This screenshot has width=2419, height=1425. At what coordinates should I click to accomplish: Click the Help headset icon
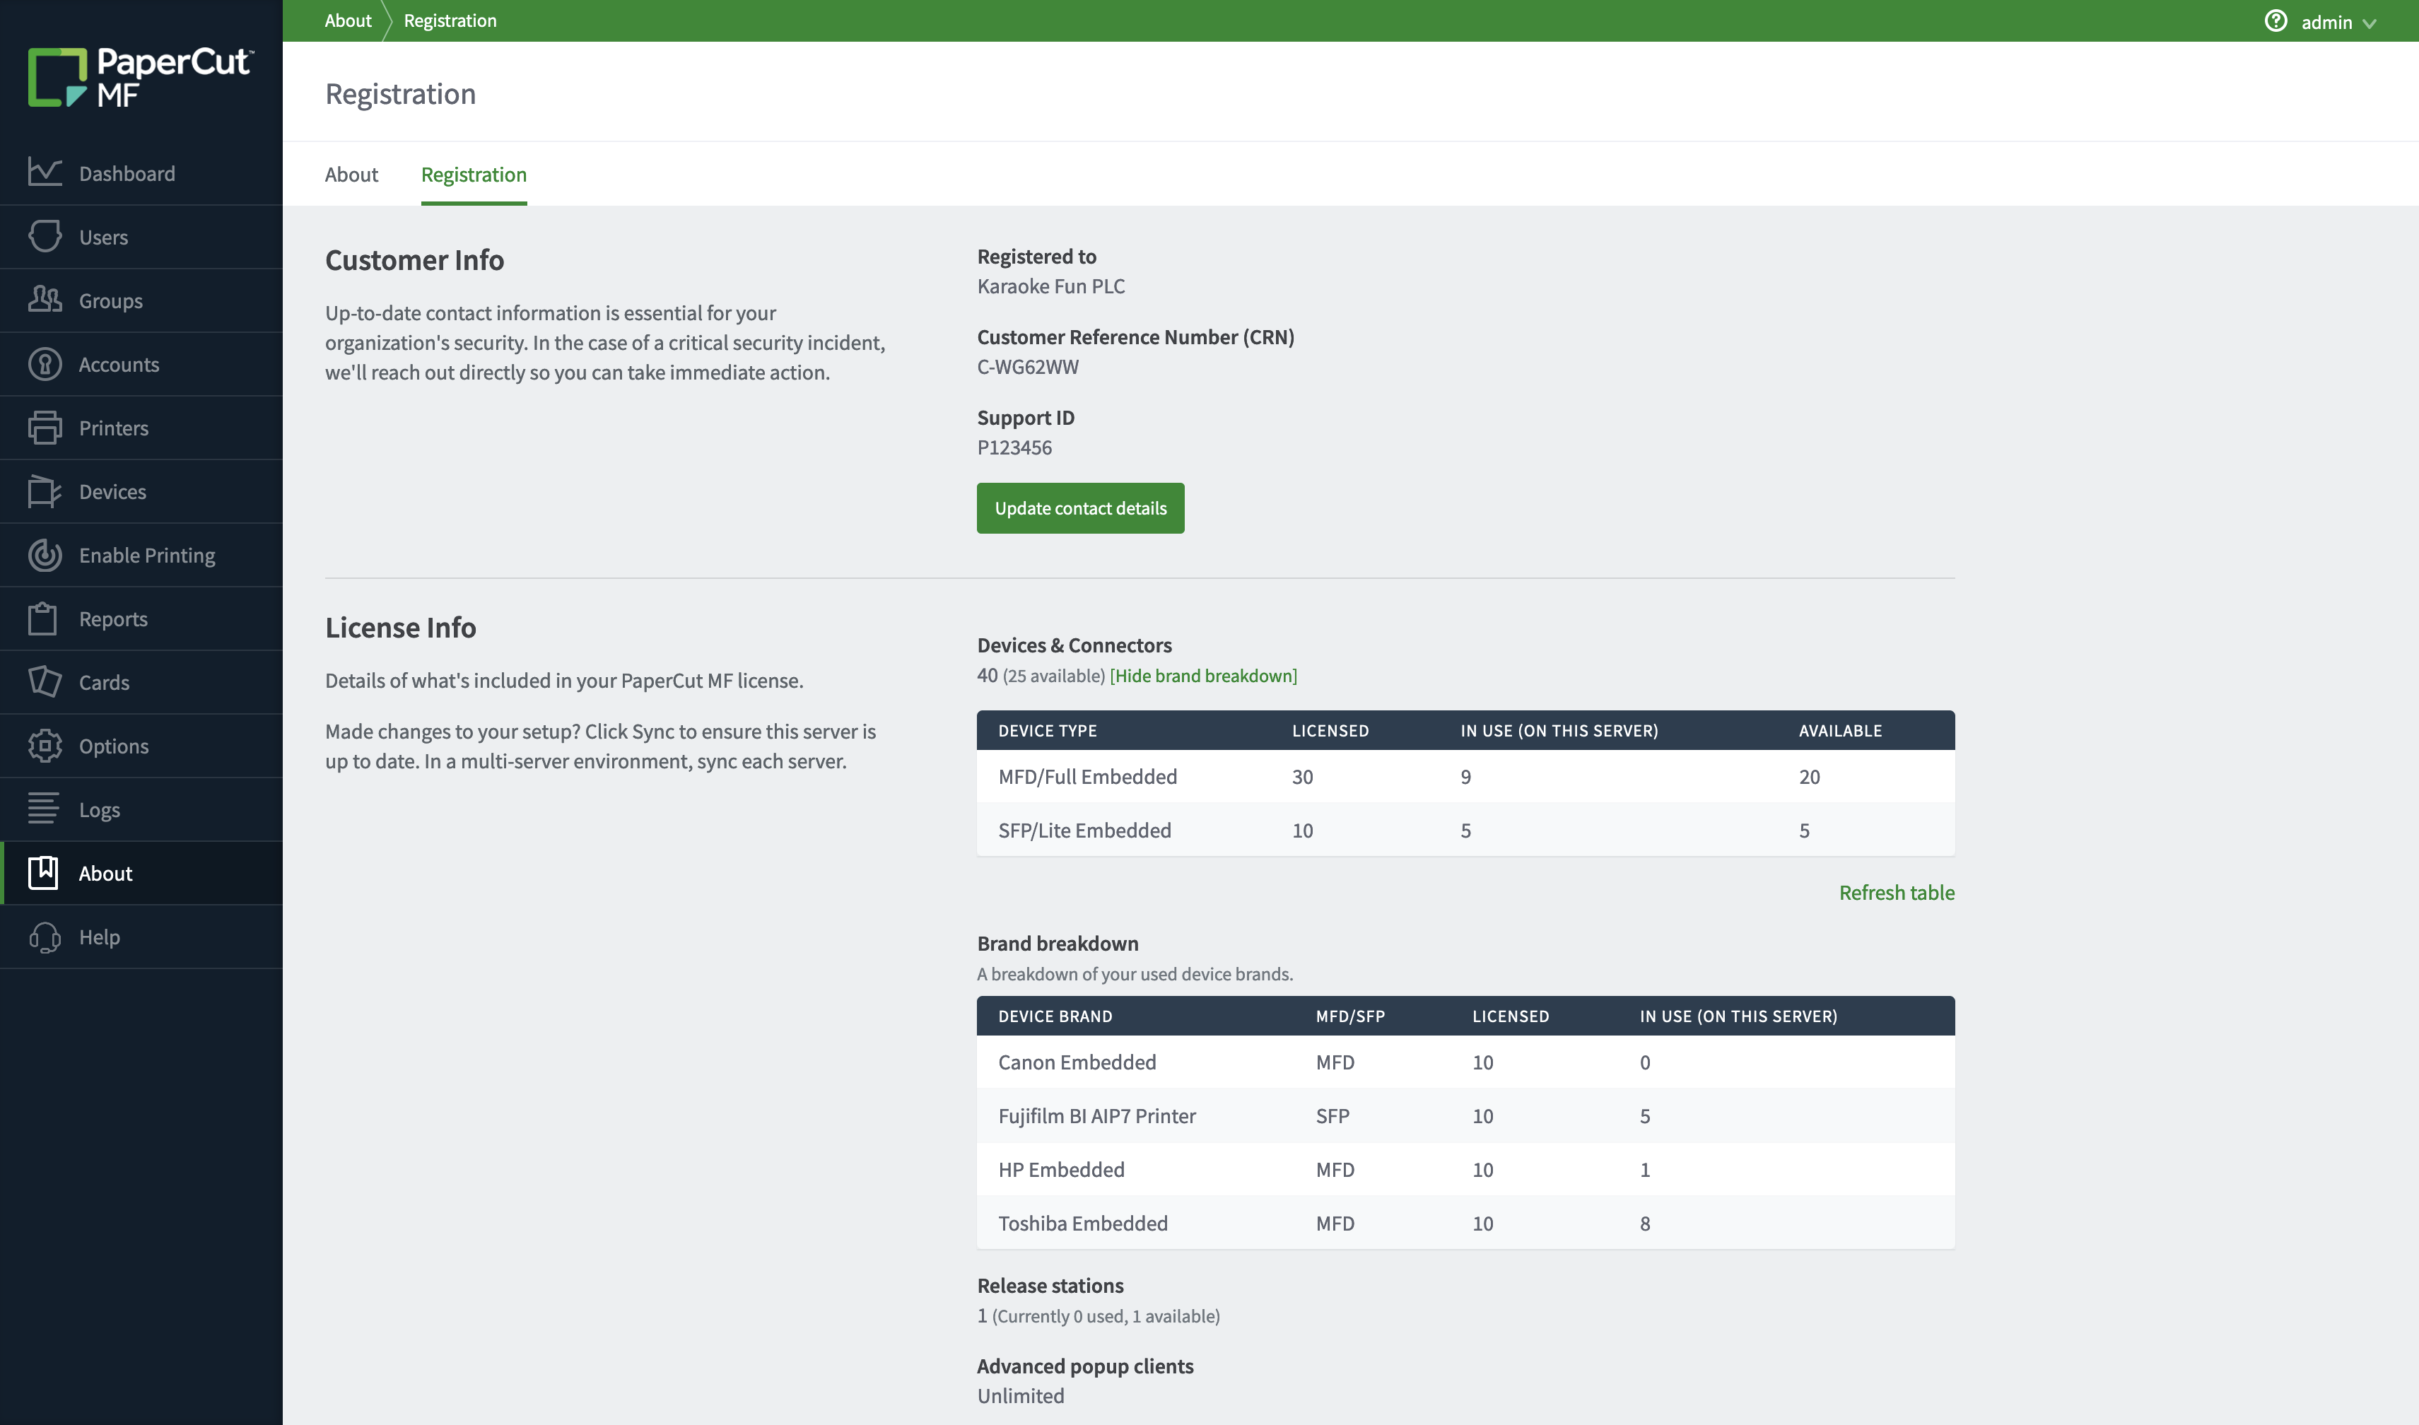pos(44,937)
